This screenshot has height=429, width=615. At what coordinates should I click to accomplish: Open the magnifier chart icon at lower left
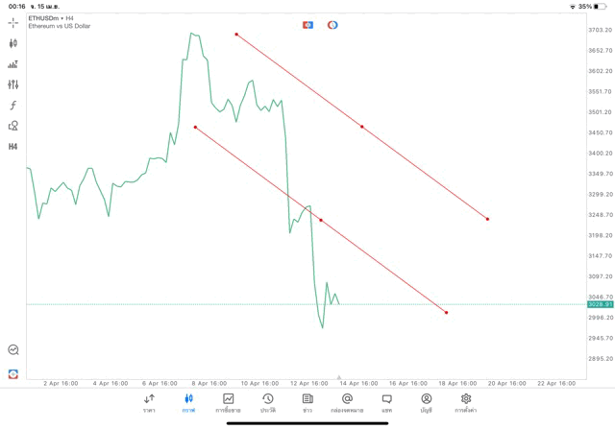(13, 350)
